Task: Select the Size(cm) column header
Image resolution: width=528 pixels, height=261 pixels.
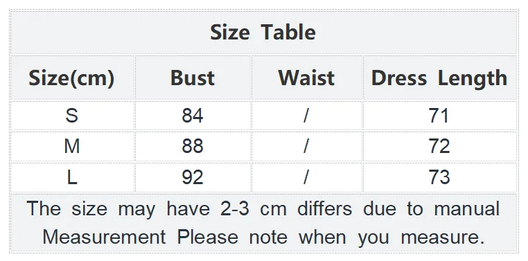Action: 73,78
